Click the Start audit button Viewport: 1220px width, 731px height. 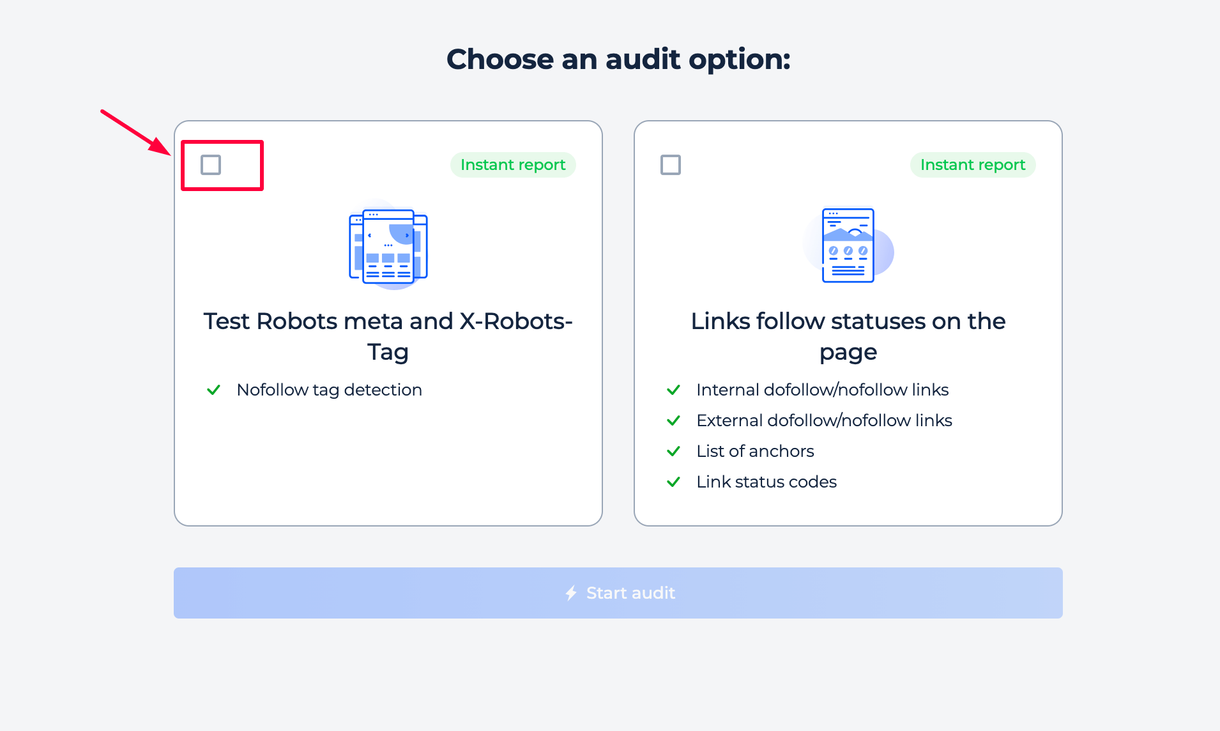tap(618, 593)
